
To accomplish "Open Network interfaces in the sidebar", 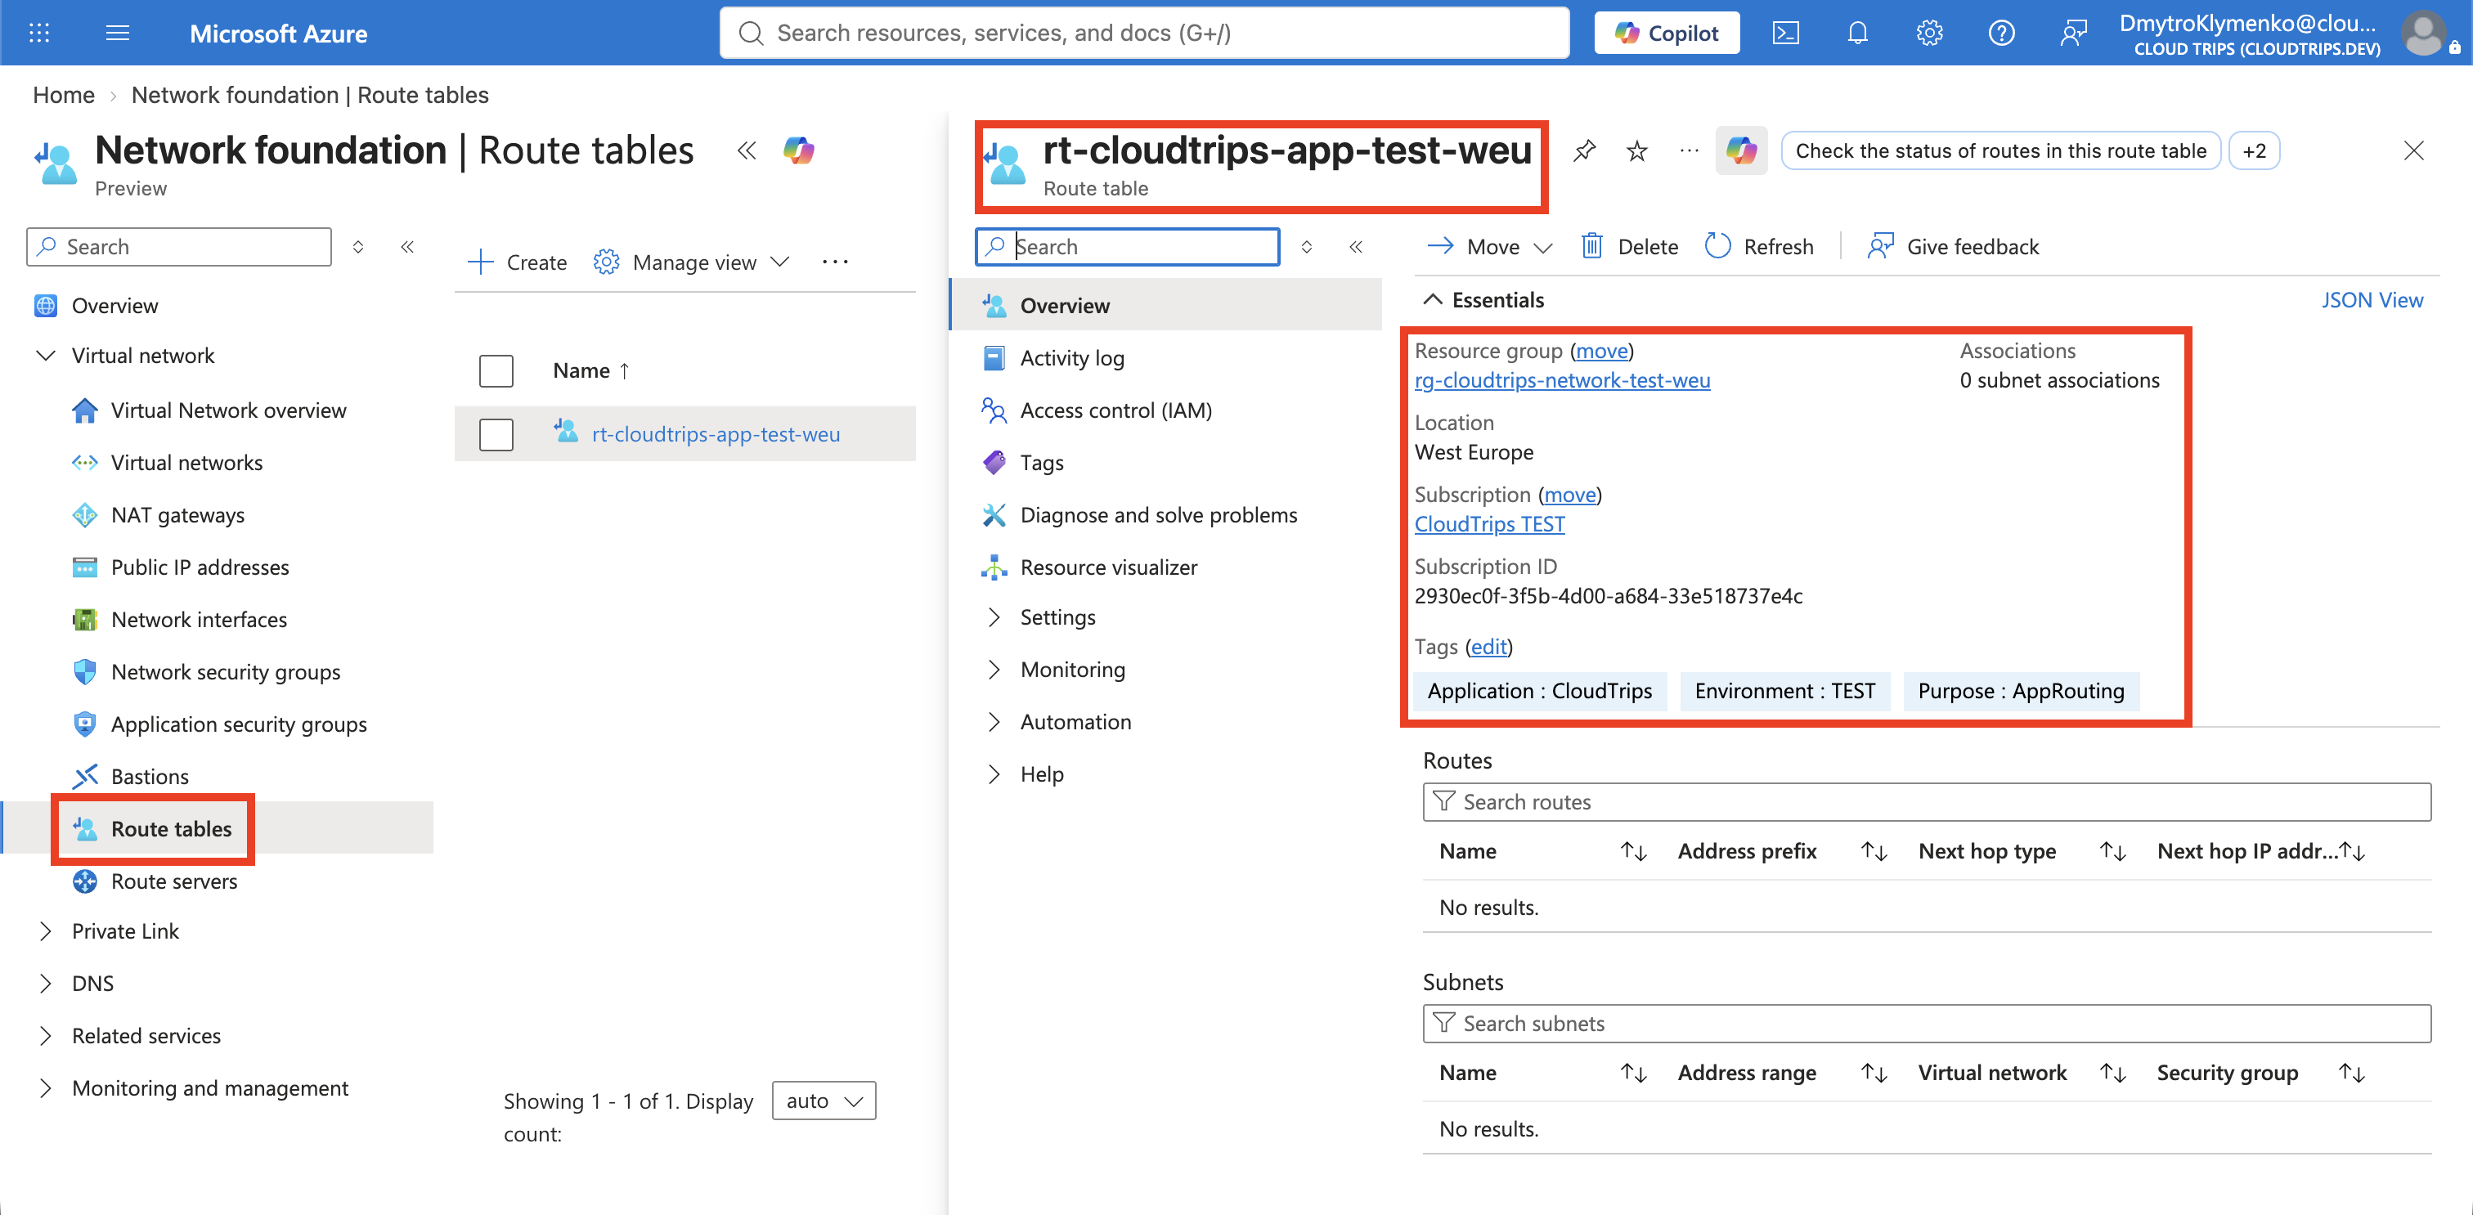I will (x=200, y=619).
